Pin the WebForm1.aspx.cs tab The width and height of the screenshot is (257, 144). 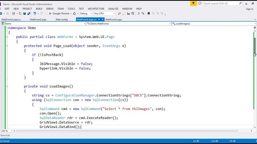click(99, 20)
